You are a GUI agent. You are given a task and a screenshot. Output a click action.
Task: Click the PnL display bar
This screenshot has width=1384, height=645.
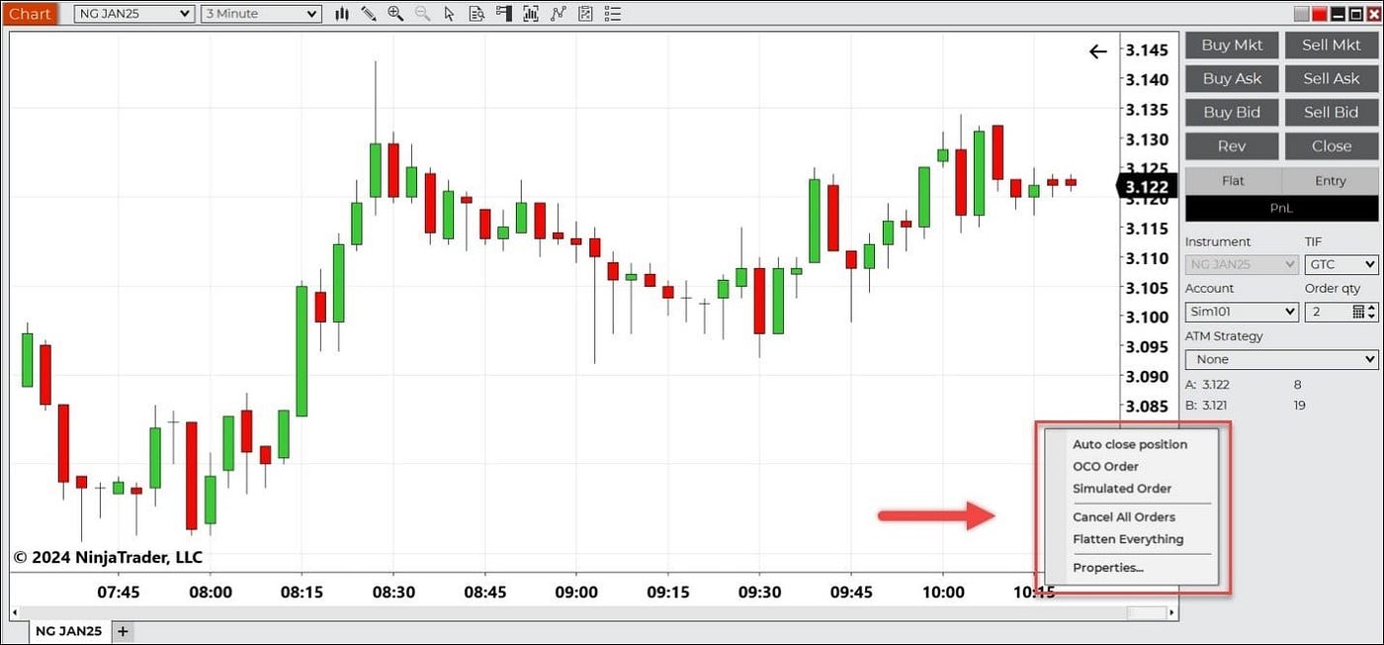tap(1281, 208)
